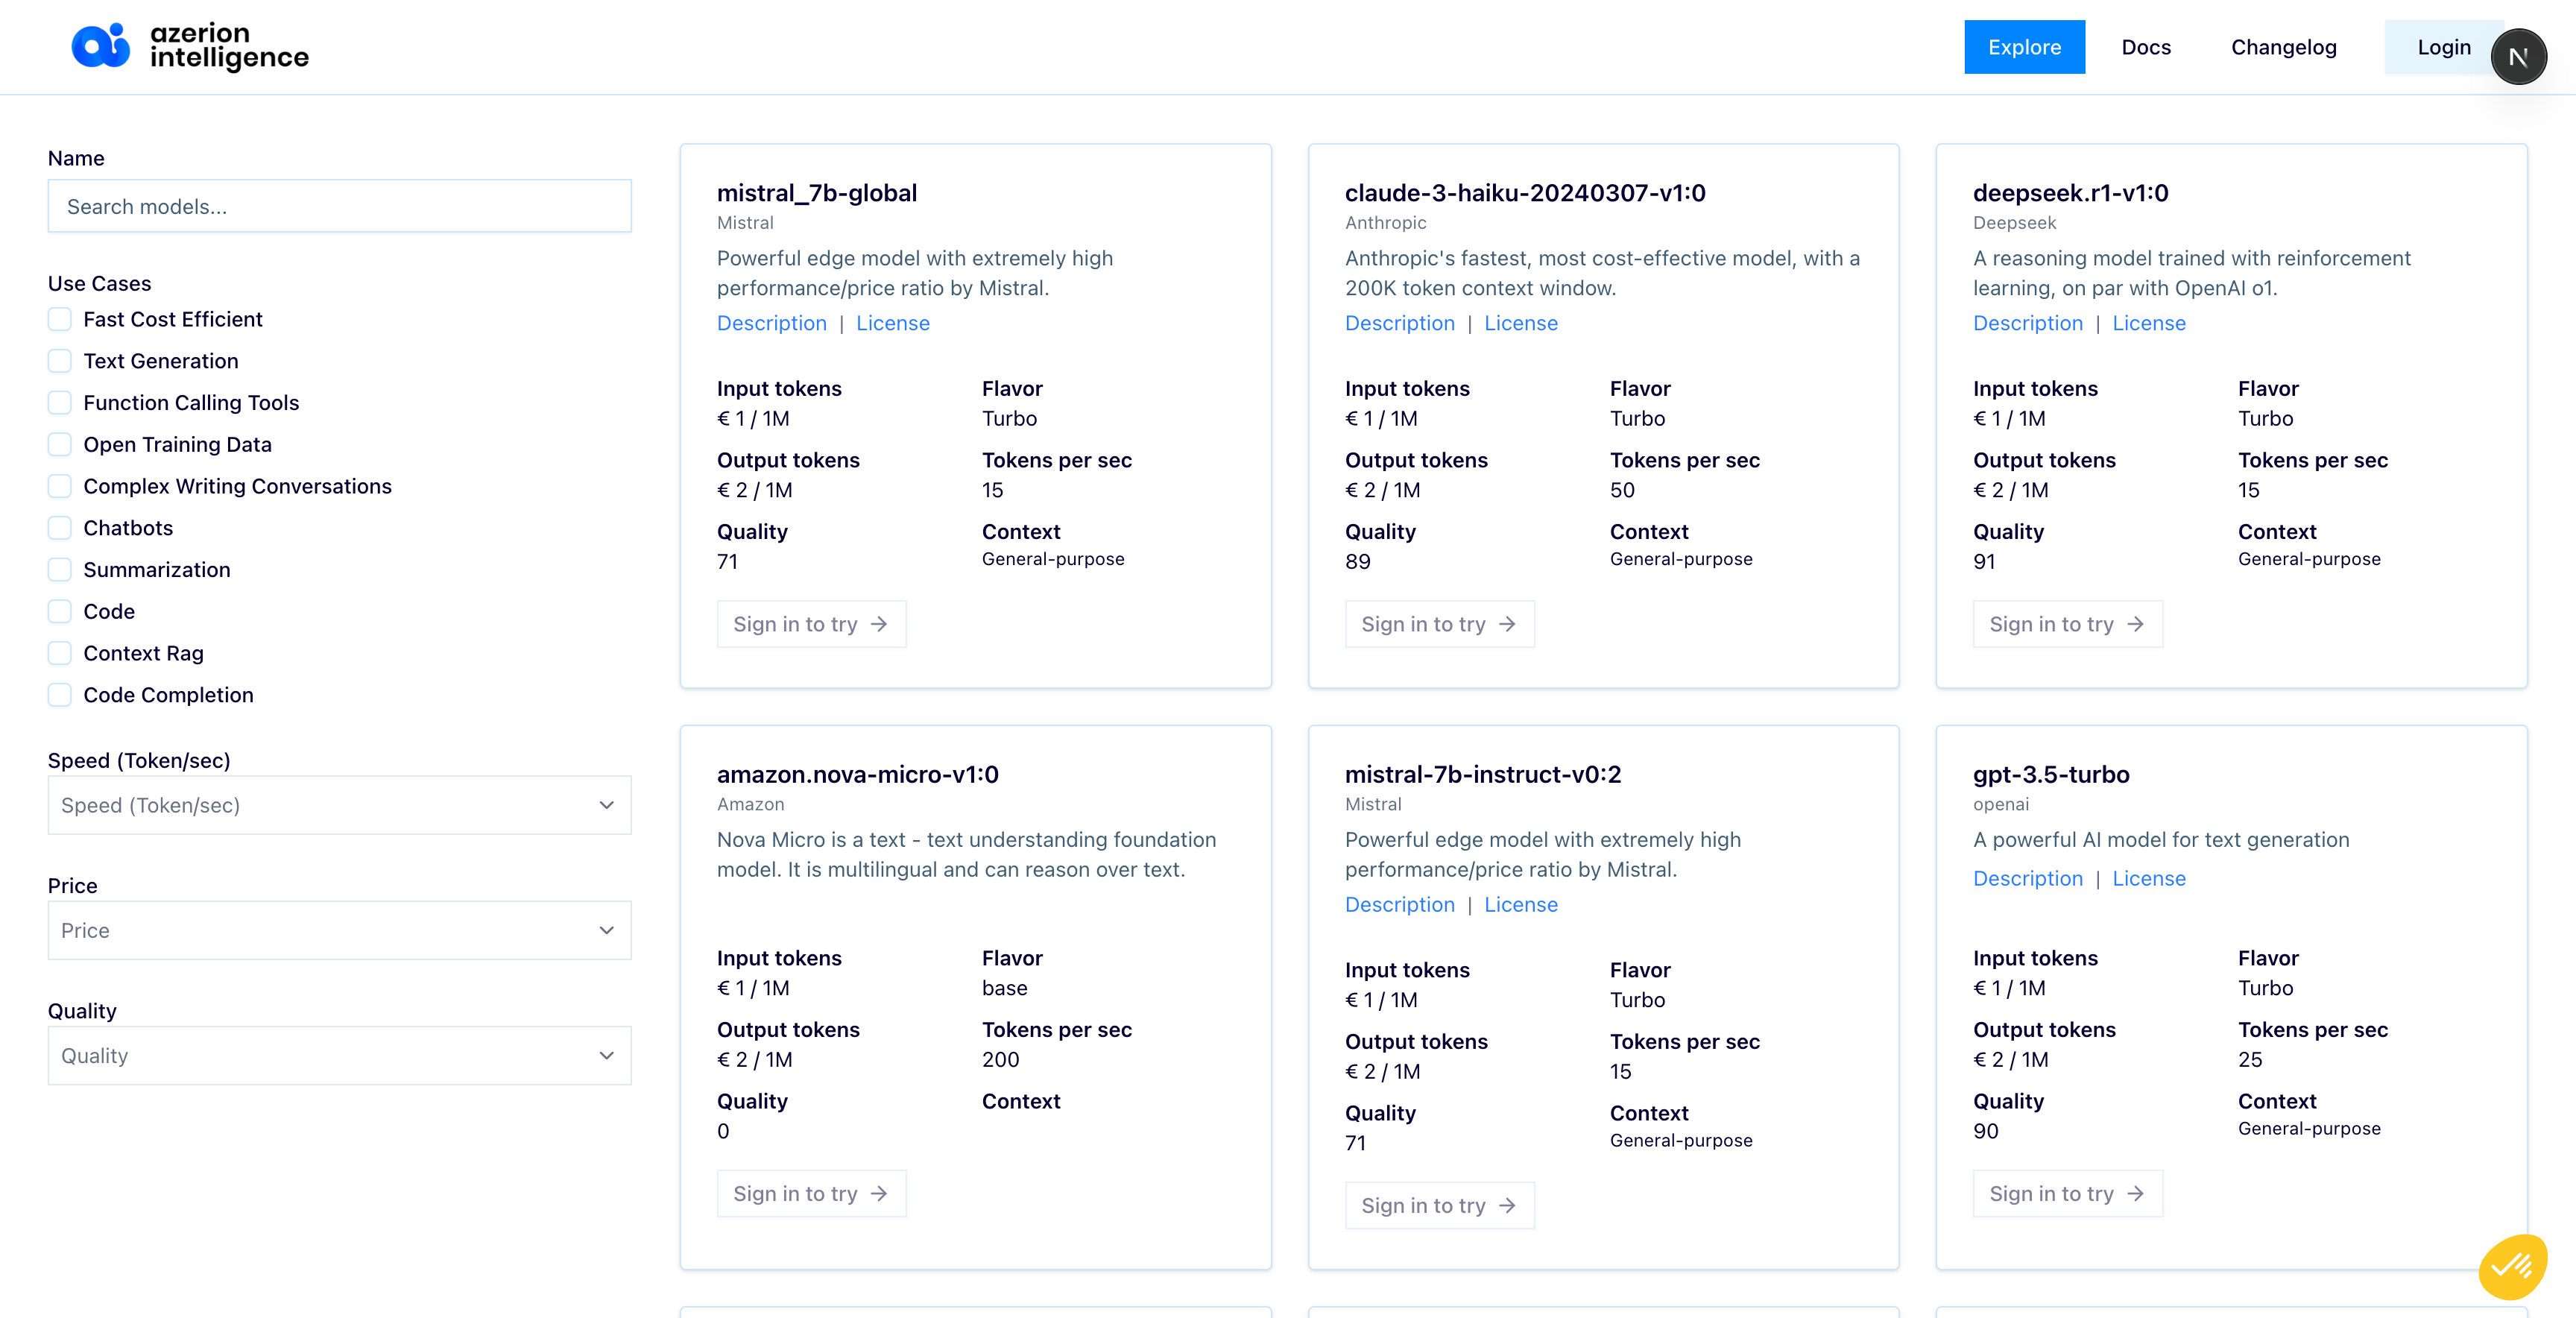Click the gpt-3.5-turbo model title
The image size is (2576, 1318).
[x=2050, y=774]
